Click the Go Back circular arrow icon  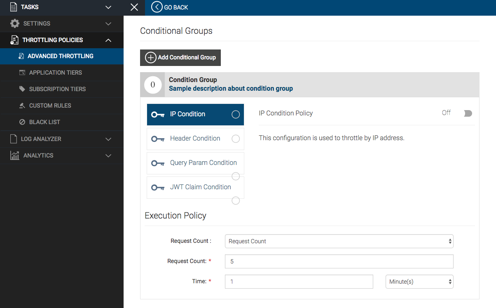tap(156, 7)
